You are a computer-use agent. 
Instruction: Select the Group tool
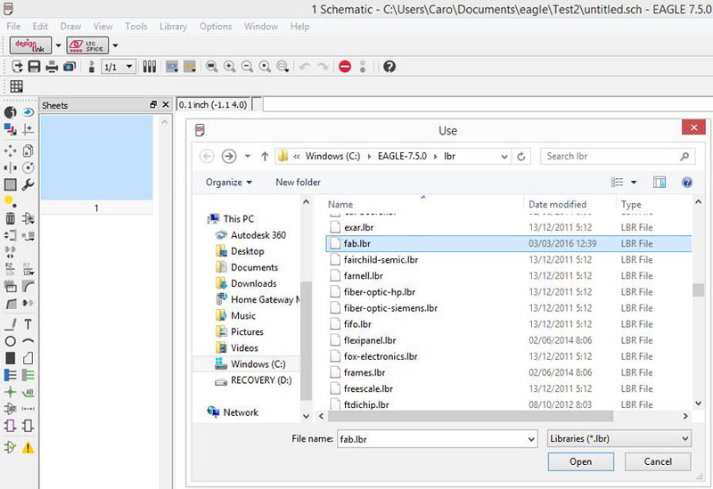(10, 184)
